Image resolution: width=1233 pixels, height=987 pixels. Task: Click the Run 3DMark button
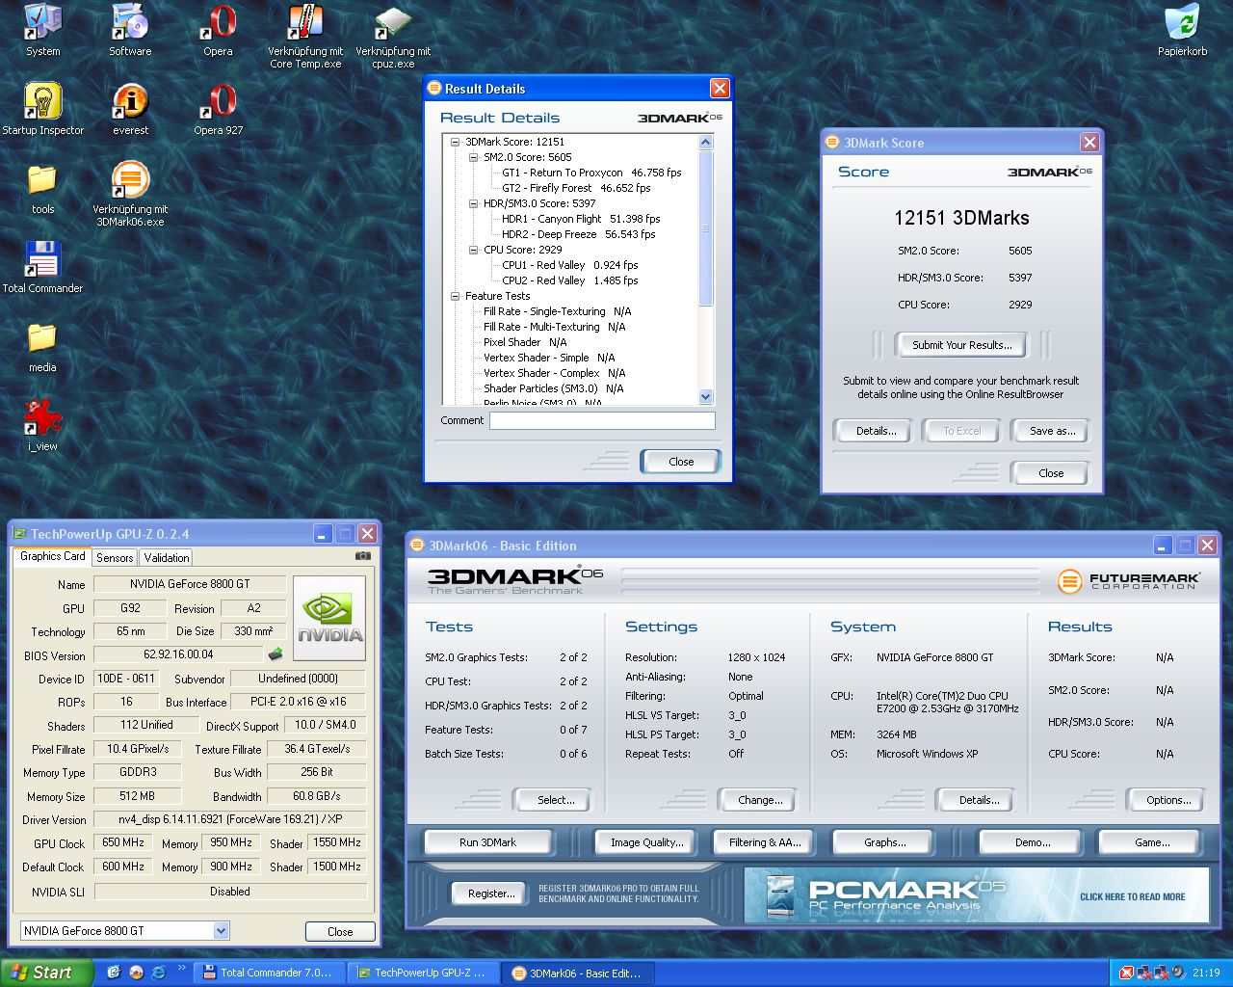(x=487, y=842)
